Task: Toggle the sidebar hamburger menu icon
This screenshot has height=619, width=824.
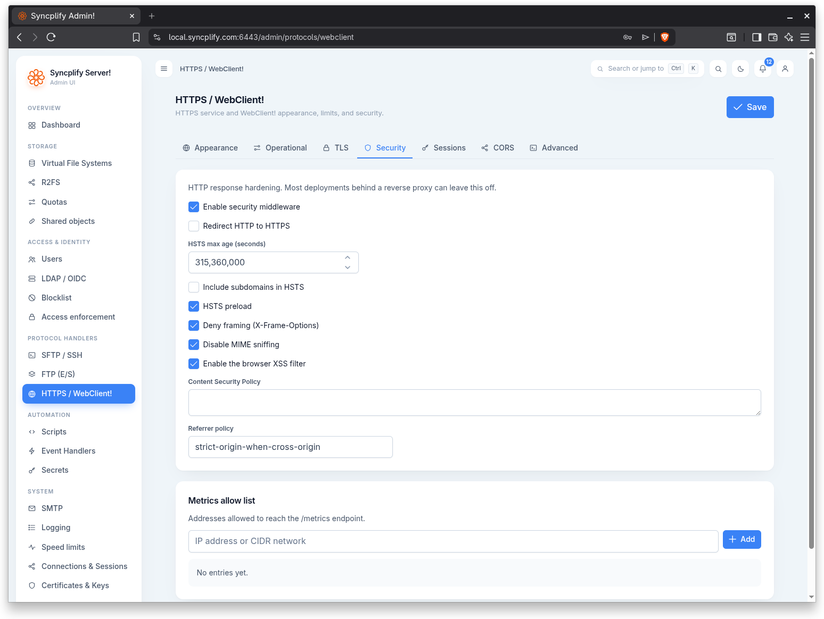Action: click(164, 69)
